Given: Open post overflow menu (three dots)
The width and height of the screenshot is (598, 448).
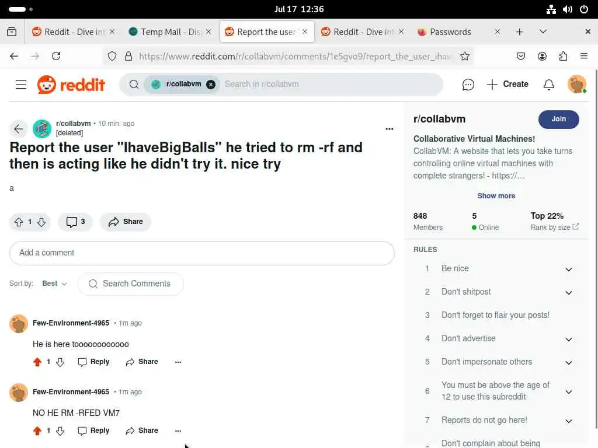Looking at the screenshot, I should pos(389,129).
